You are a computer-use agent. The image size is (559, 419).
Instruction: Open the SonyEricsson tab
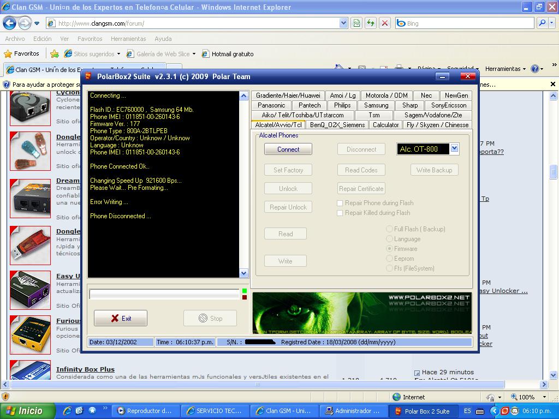pos(449,105)
